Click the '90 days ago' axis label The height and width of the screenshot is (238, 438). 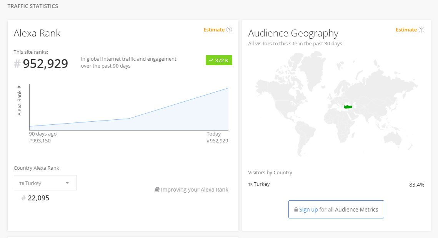point(43,134)
